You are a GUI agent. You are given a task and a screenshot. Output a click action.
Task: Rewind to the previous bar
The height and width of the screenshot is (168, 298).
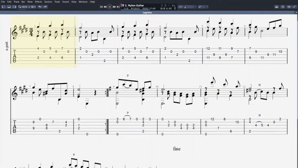[105, 7]
